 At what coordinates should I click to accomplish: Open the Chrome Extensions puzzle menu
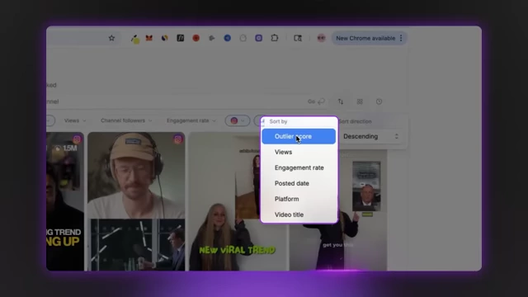(x=275, y=38)
